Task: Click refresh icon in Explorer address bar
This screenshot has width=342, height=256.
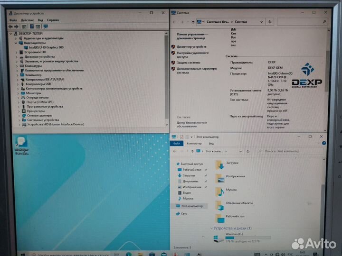Action: [x=248, y=151]
